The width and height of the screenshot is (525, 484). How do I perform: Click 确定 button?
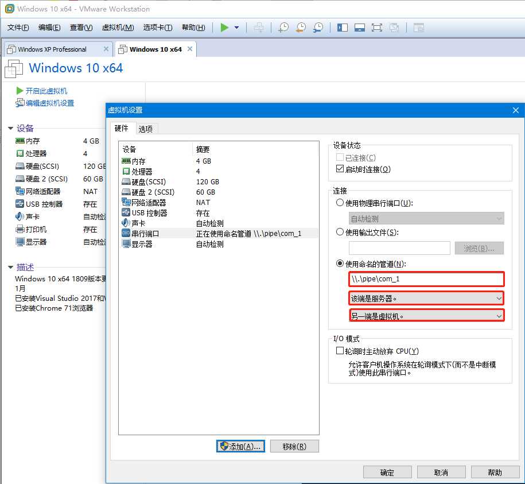(x=387, y=473)
